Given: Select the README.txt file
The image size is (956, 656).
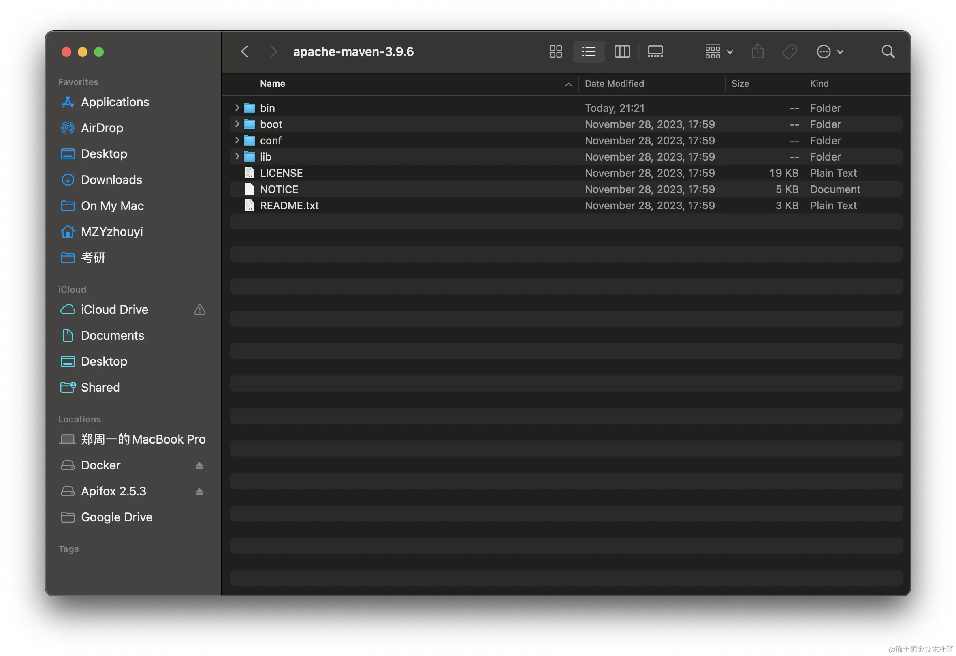Looking at the screenshot, I should tap(289, 206).
